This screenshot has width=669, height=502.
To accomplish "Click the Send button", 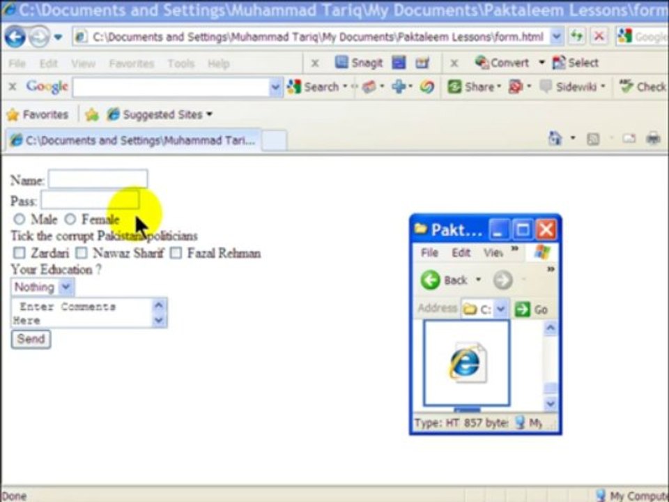I will [x=31, y=339].
